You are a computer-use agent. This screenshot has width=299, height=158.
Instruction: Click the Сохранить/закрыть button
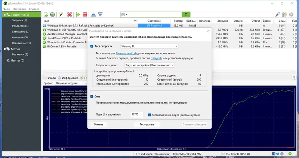194,124
